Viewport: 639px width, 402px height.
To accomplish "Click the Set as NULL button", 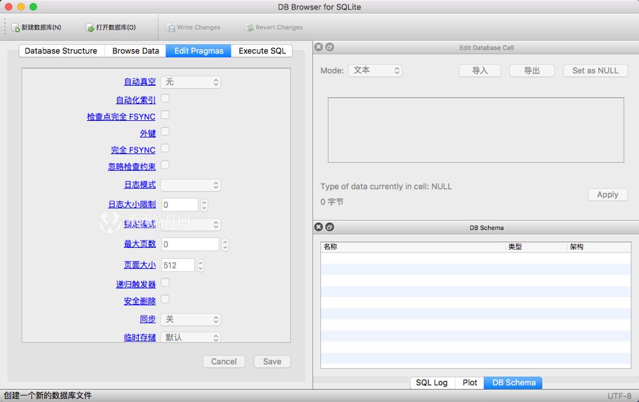I will 595,70.
